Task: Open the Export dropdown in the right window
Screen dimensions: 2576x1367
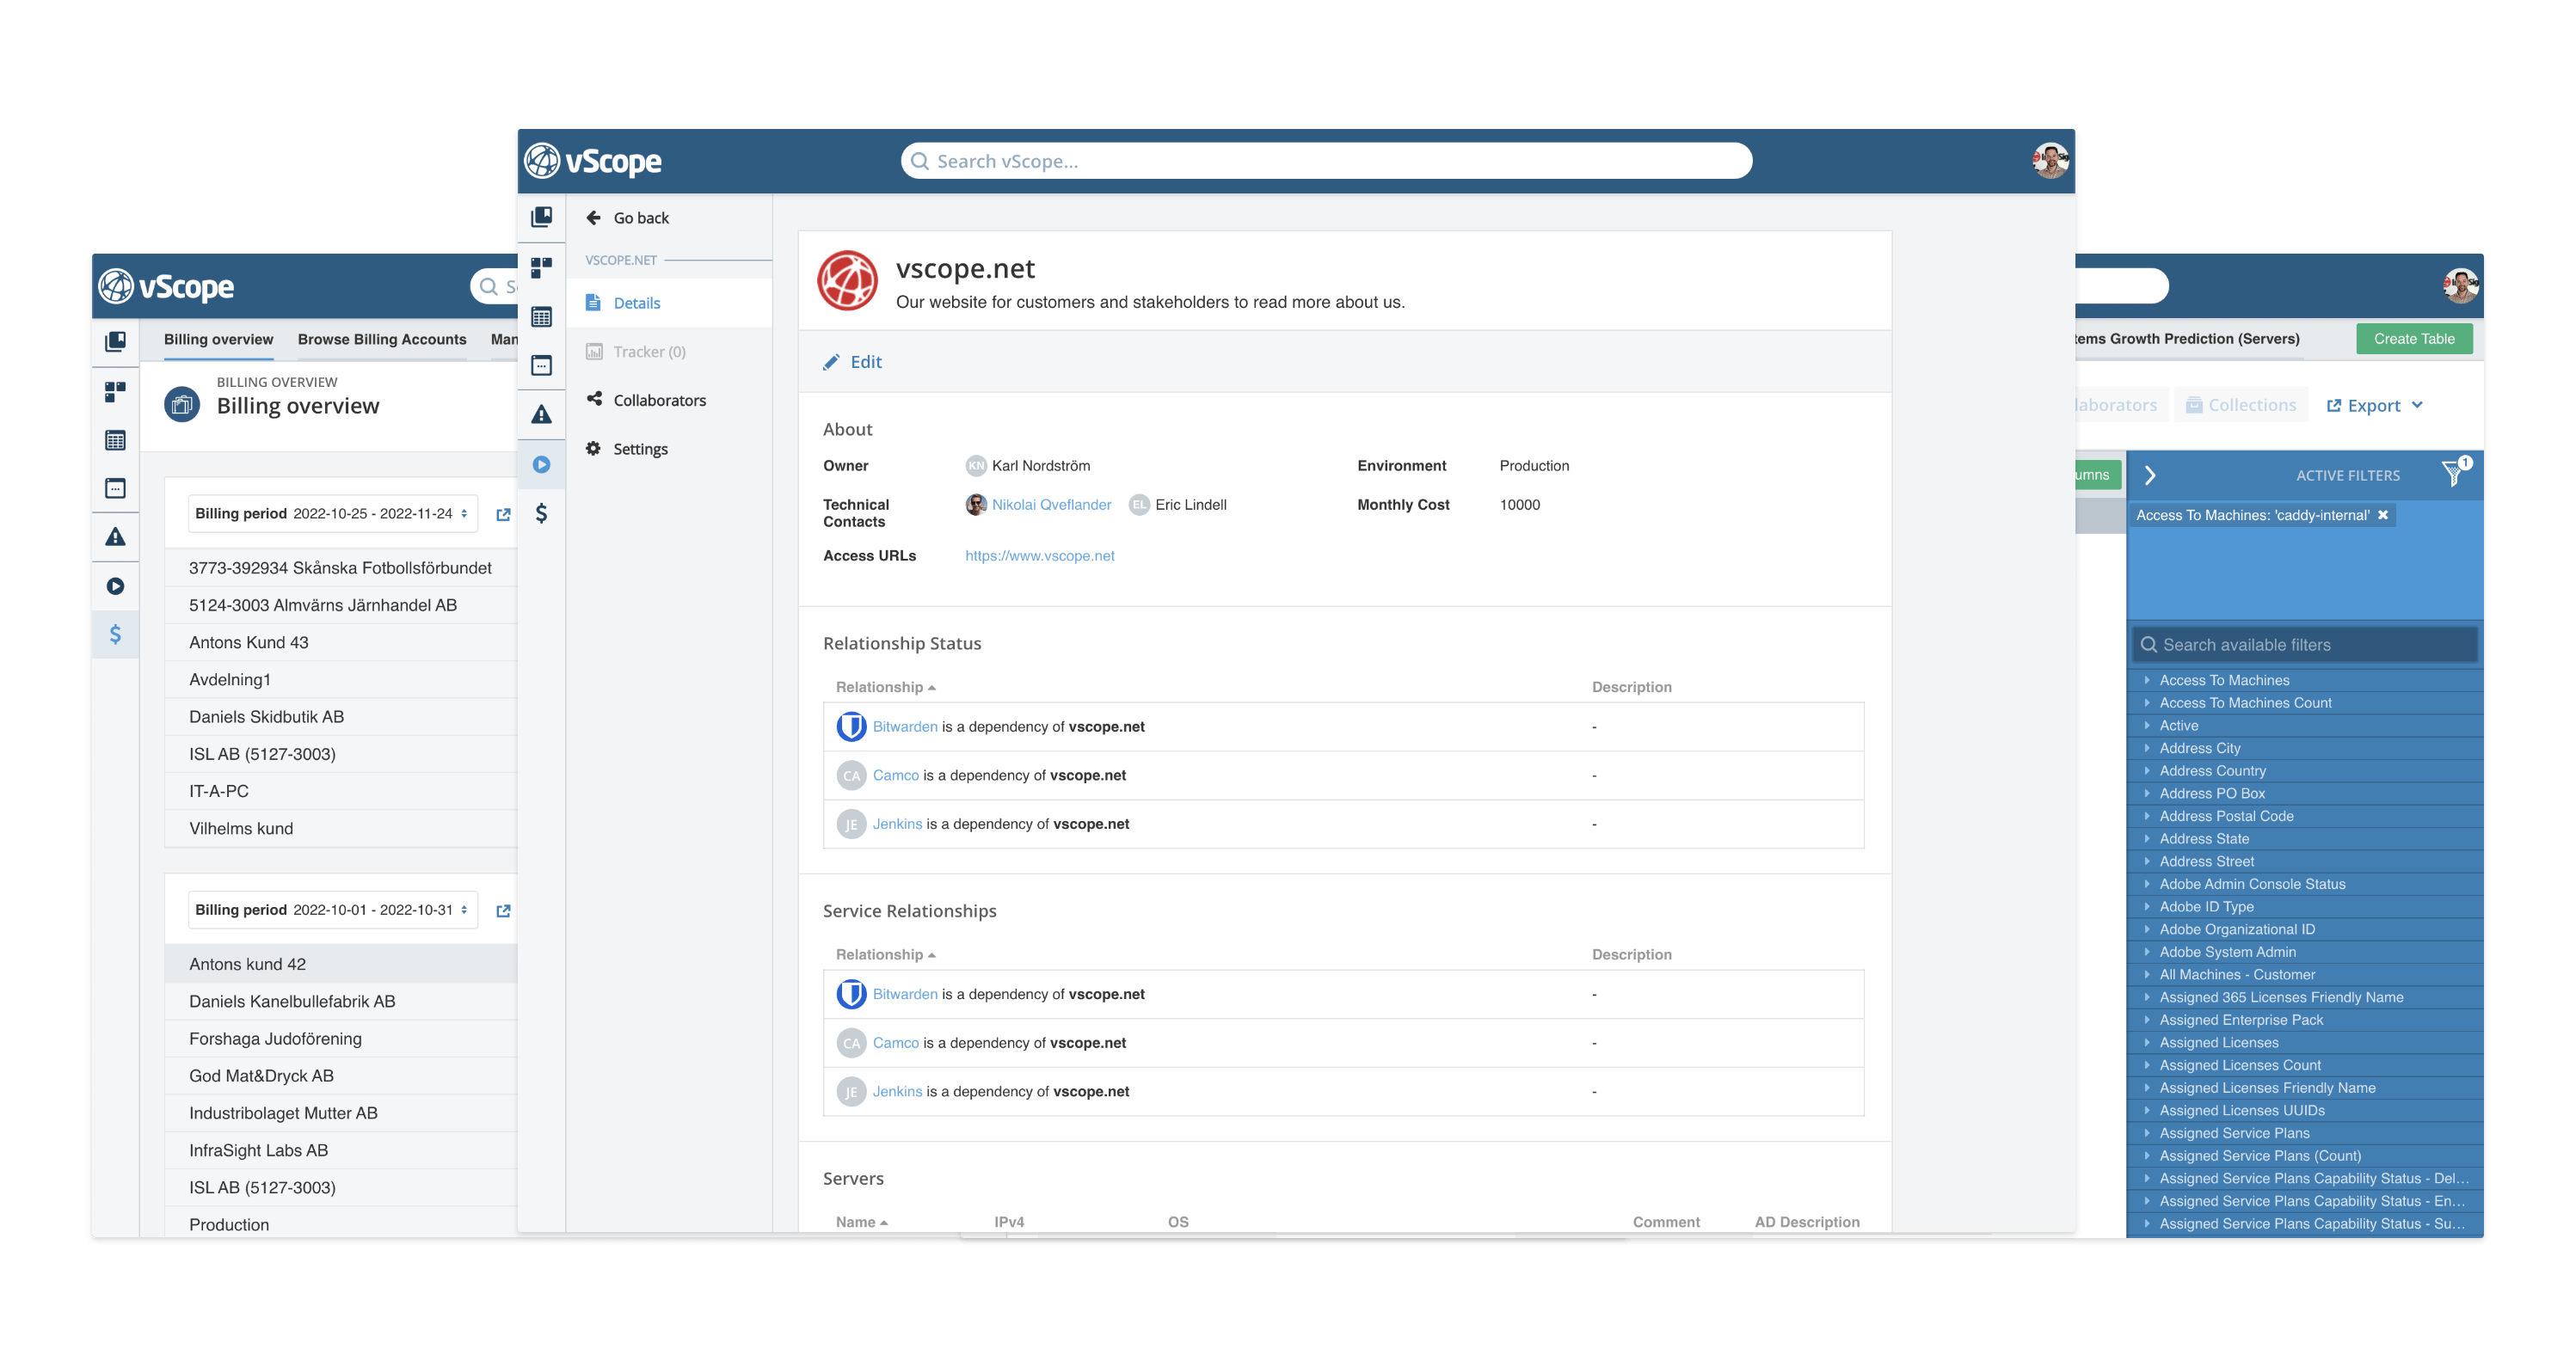Action: point(2374,405)
